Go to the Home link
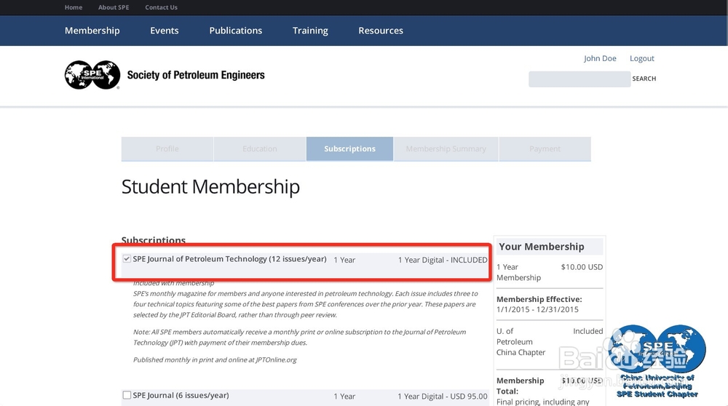The height and width of the screenshot is (406, 728). (74, 7)
